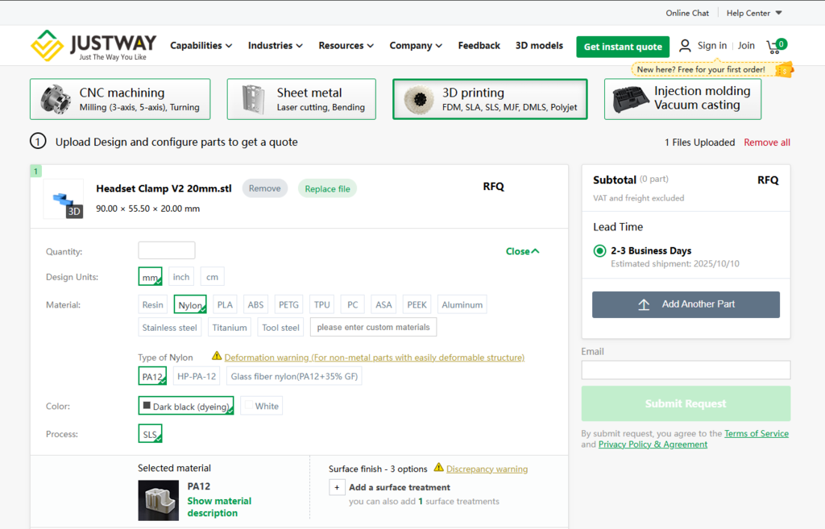Choose Resin material
The image size is (825, 529).
point(152,304)
